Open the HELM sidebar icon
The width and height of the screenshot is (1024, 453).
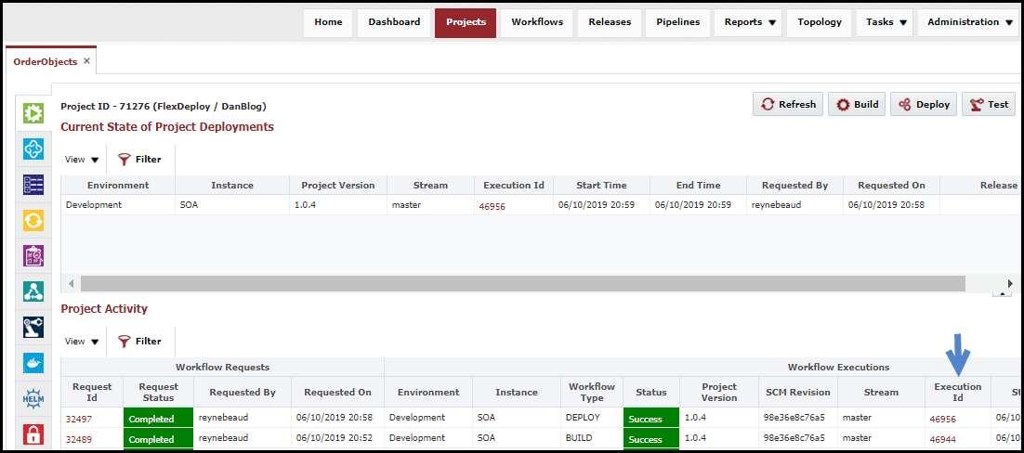[33, 398]
